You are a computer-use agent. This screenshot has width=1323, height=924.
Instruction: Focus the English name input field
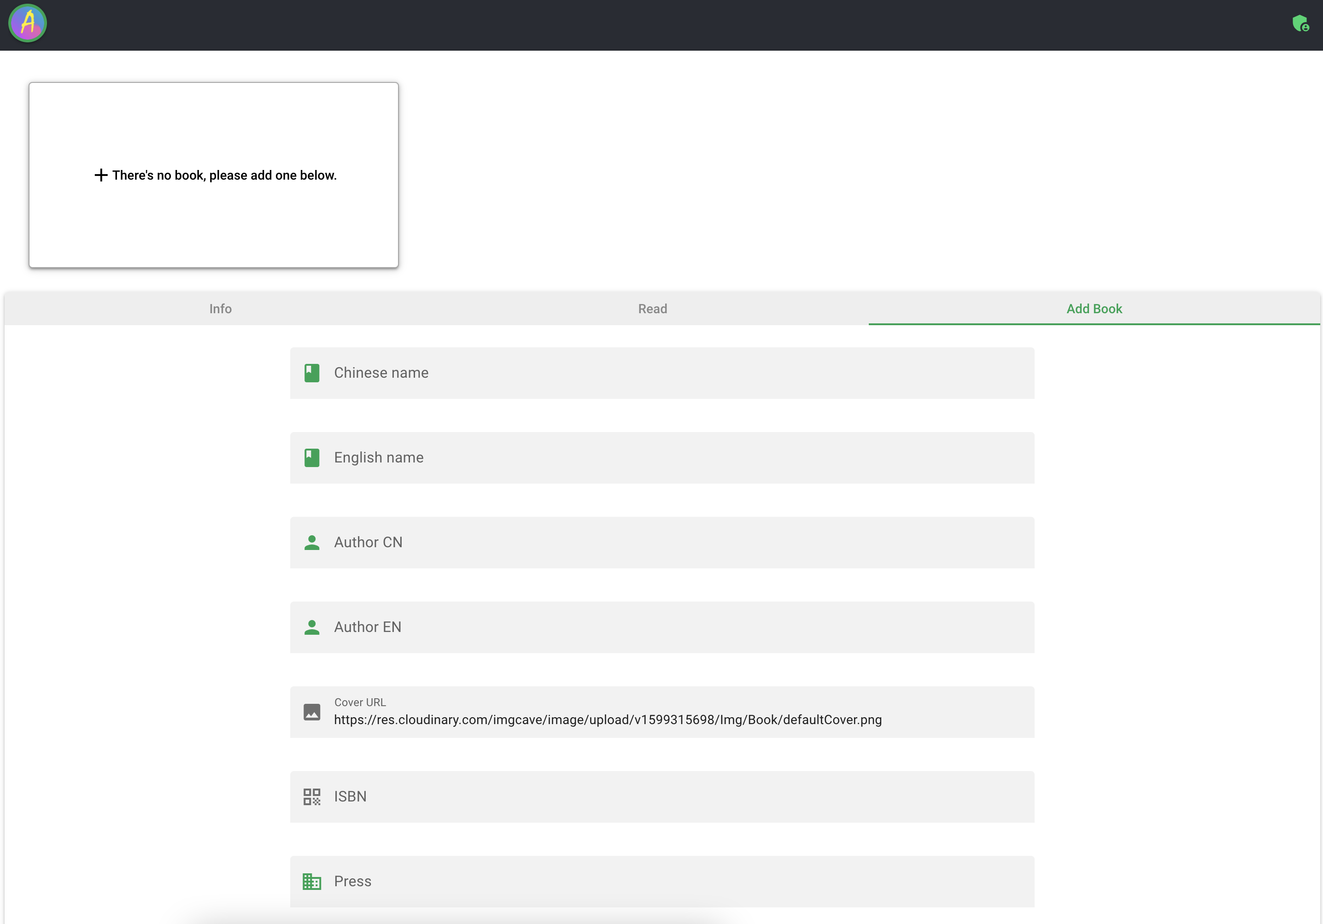click(x=634, y=457)
